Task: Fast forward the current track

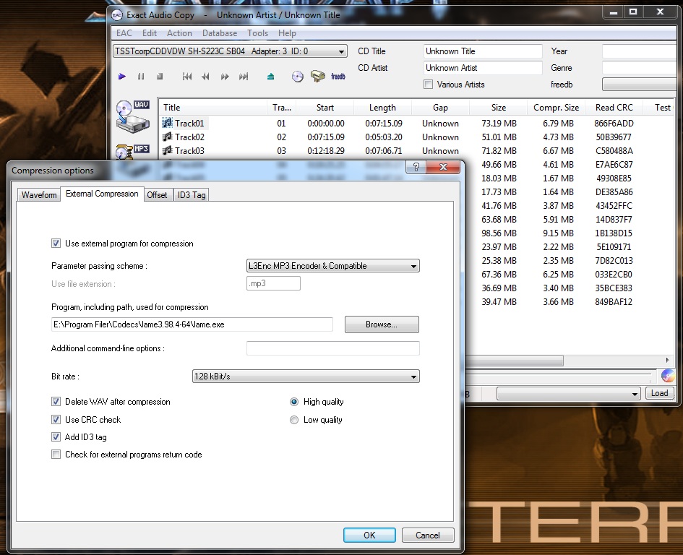Action: coord(225,77)
